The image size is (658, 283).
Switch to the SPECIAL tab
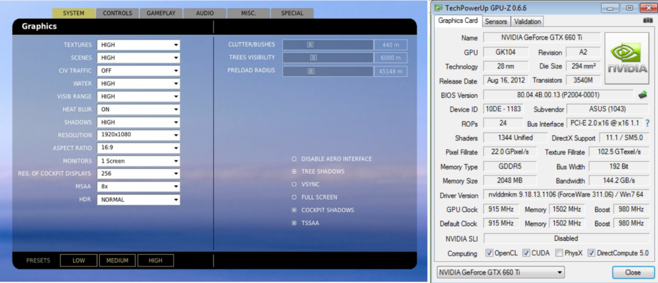292,13
